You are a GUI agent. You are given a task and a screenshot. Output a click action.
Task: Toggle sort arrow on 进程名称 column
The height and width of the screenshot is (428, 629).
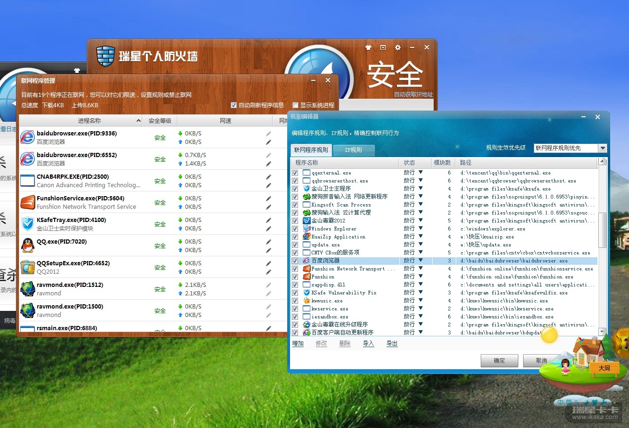[138, 121]
